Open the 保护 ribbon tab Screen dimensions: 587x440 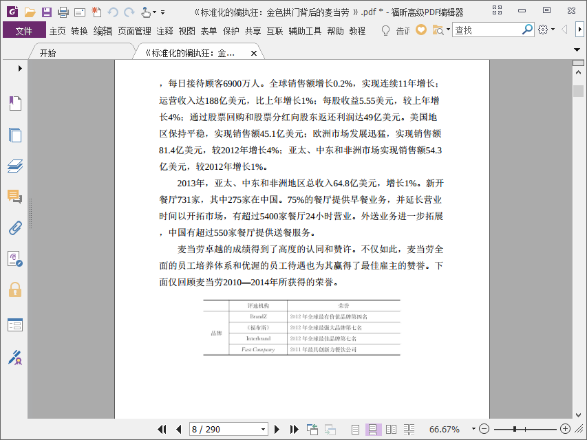[231, 31]
